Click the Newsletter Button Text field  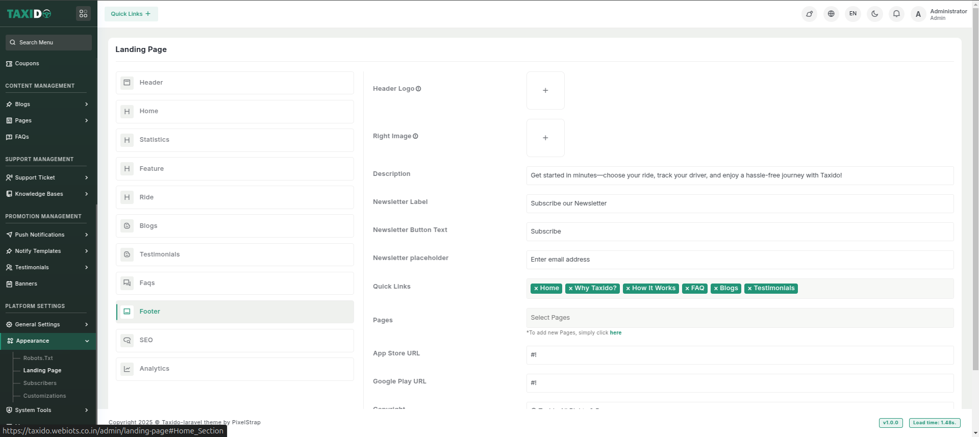(739, 232)
